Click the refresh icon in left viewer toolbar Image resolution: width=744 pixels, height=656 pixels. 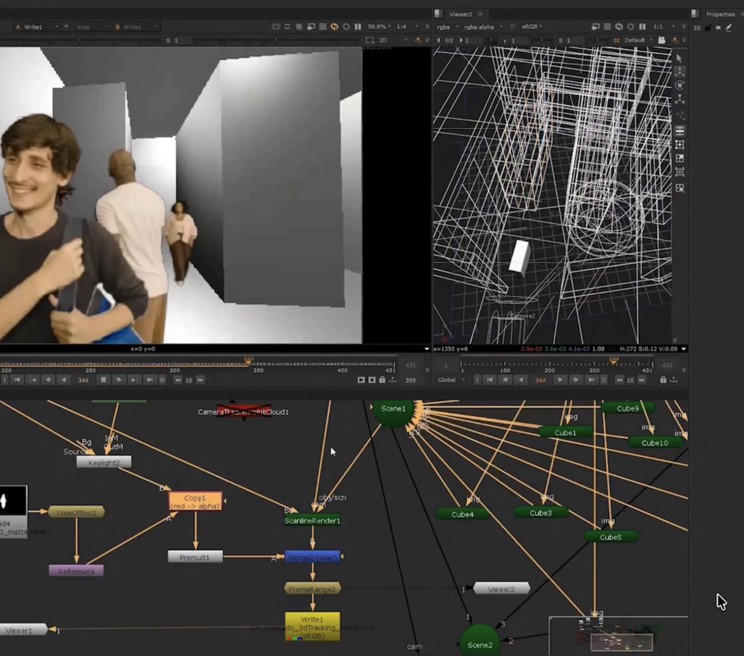[334, 27]
